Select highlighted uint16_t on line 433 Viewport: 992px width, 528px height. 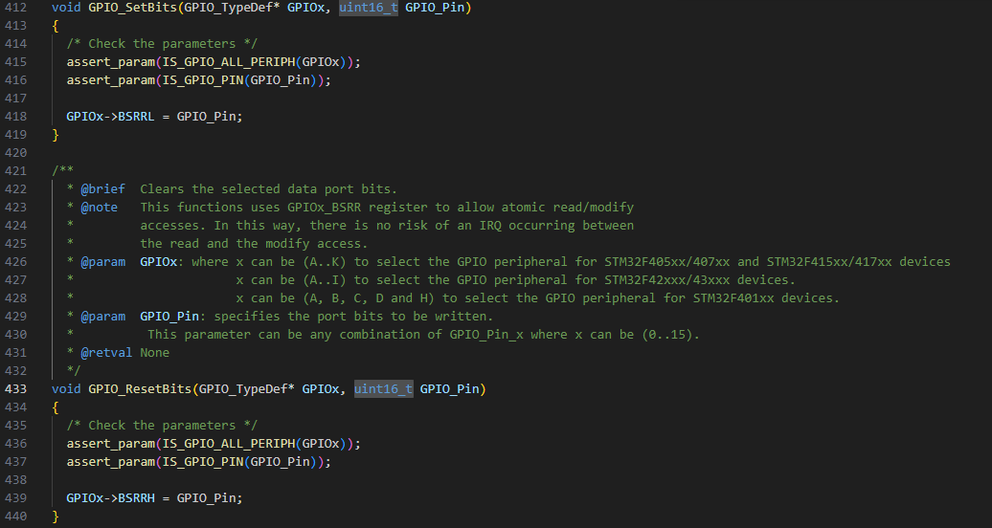(383, 389)
